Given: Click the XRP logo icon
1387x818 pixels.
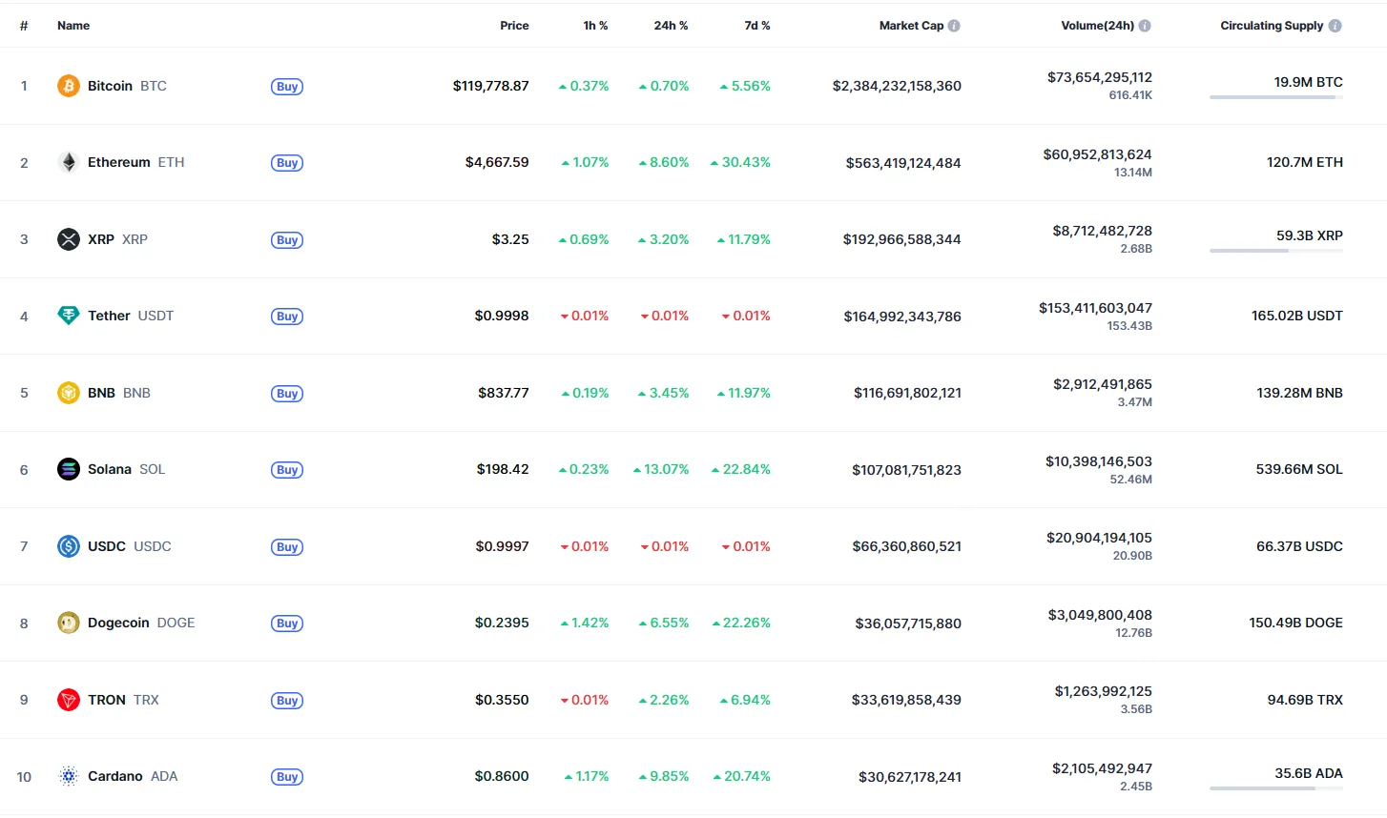Looking at the screenshot, I should pyautogui.click(x=68, y=239).
